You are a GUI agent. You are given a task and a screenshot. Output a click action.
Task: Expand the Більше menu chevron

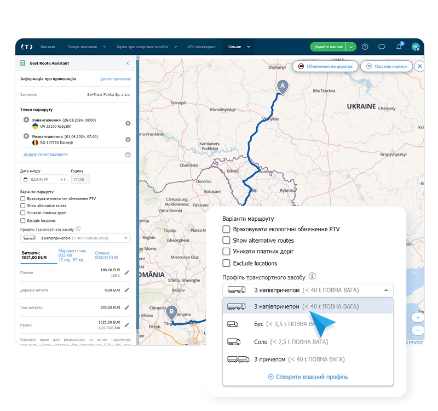coord(249,47)
